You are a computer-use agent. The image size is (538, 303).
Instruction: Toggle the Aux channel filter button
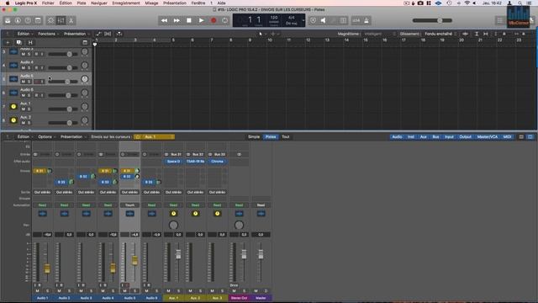tap(424, 136)
